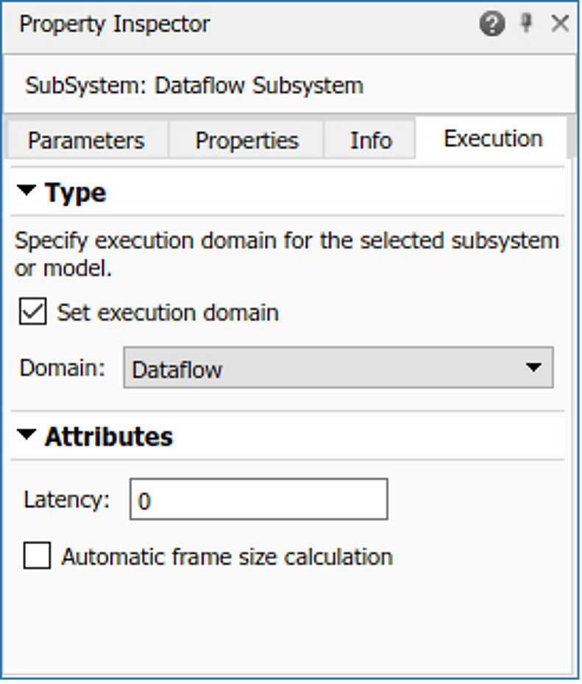Click inside the Latency input field
The height and width of the screenshot is (684, 582).
pyautogui.click(x=258, y=499)
